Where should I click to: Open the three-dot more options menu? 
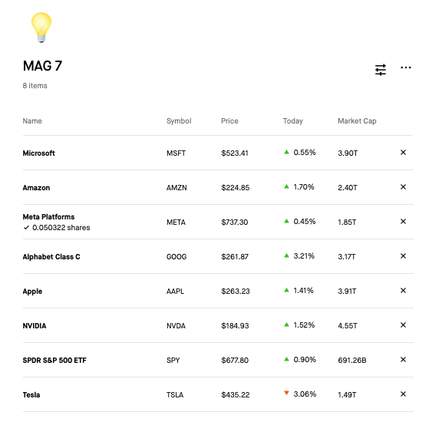point(406,68)
